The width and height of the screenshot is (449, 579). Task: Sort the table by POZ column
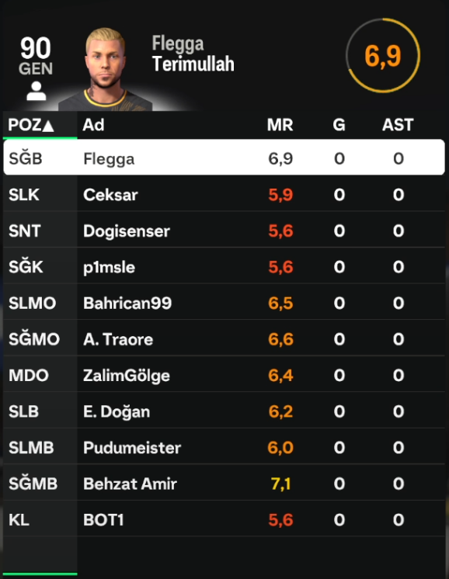[31, 125]
